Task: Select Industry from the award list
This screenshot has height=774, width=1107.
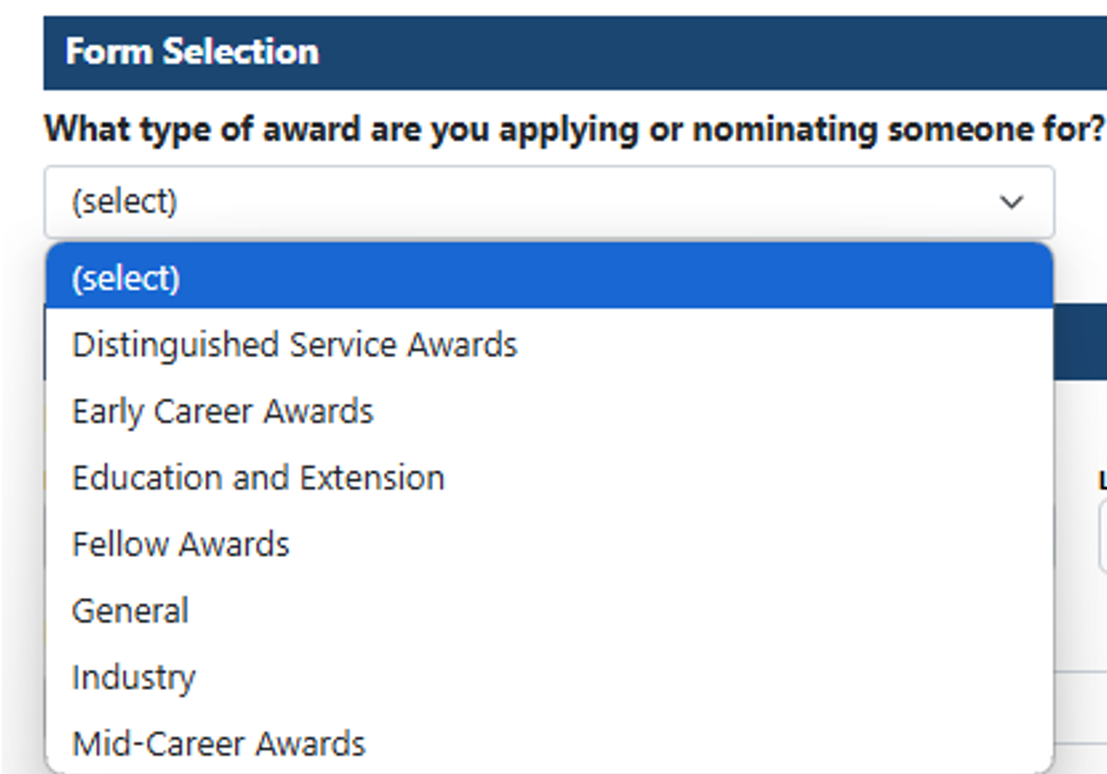Action: click(x=133, y=676)
